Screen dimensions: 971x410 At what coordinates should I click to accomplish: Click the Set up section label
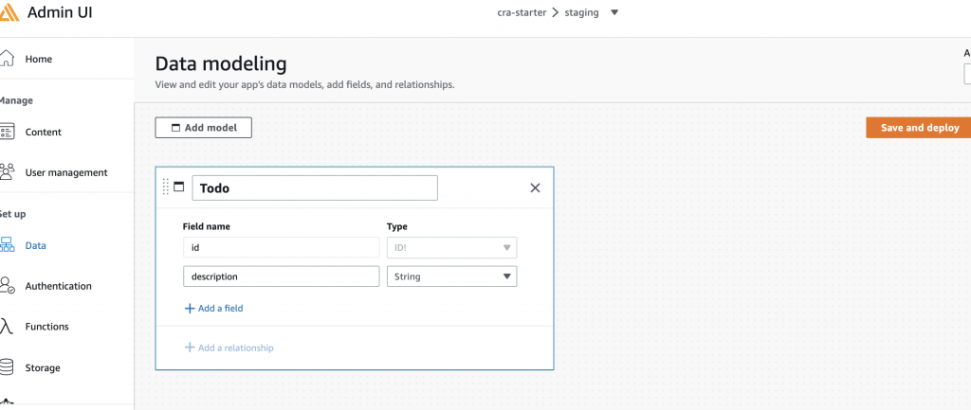click(x=12, y=214)
